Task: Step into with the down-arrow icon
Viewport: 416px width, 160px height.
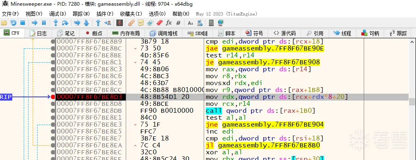Action: click(x=56, y=23)
